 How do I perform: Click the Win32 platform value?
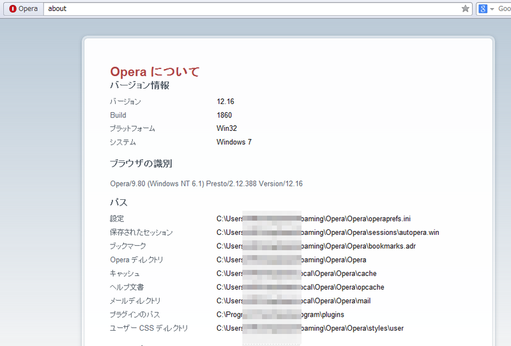coord(227,128)
